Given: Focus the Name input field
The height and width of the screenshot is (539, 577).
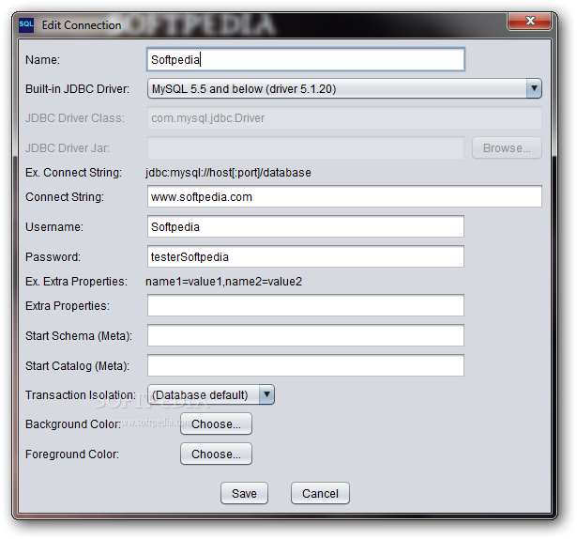Looking at the screenshot, I should click(x=306, y=59).
